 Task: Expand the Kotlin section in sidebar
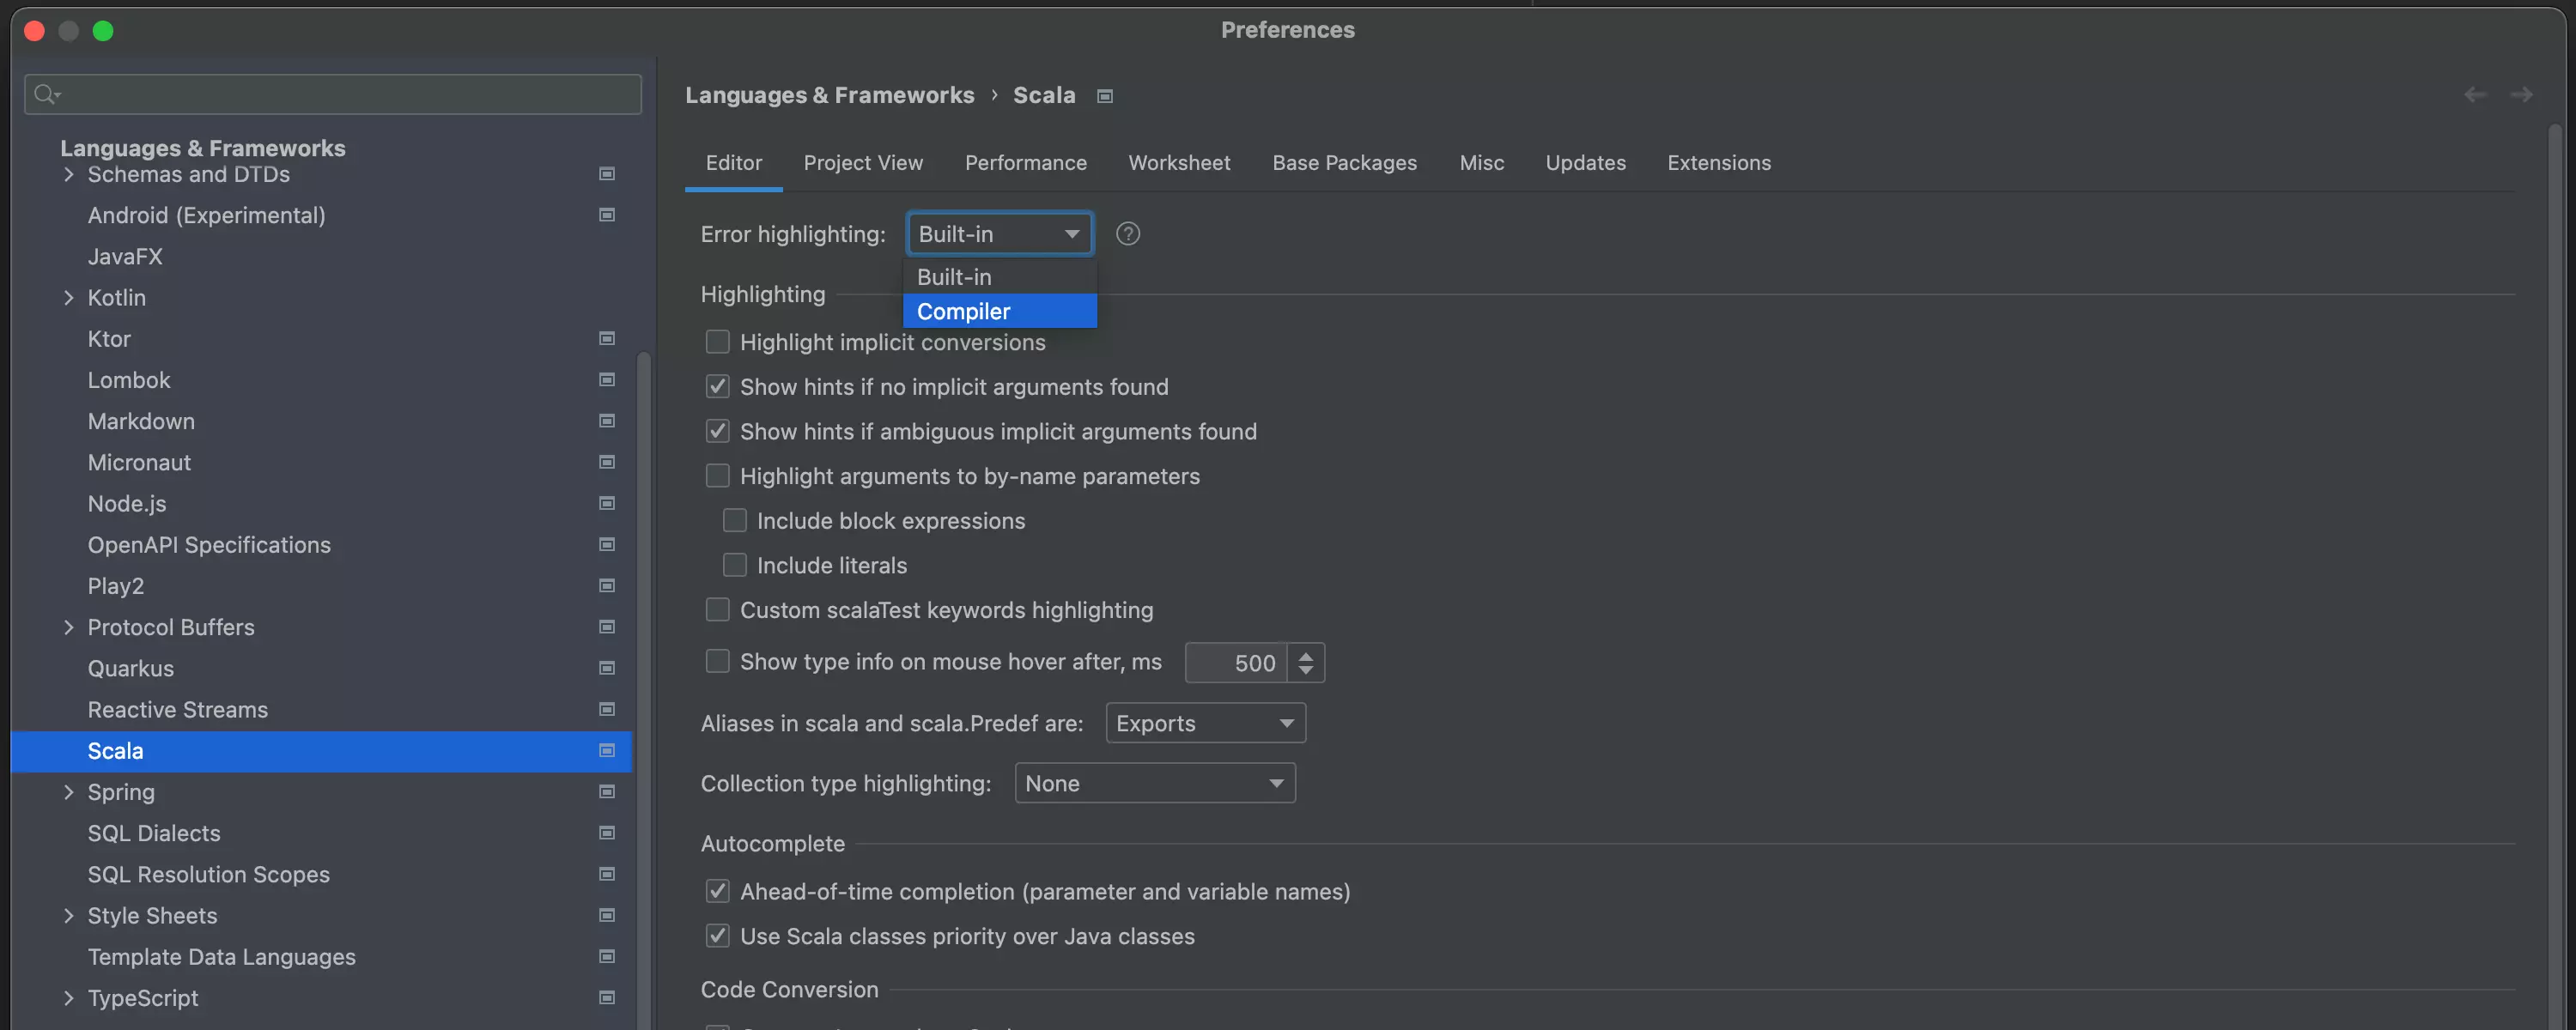(67, 297)
